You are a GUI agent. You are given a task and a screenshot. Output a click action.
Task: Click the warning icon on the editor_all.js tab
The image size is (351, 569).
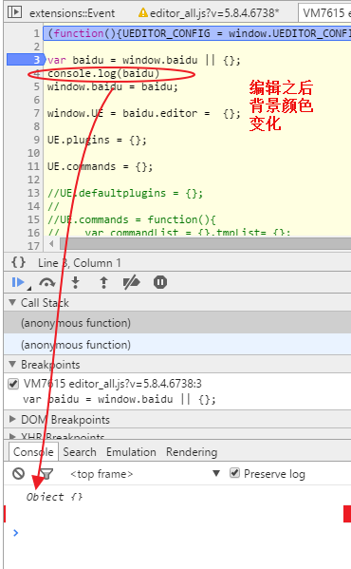coord(143,13)
